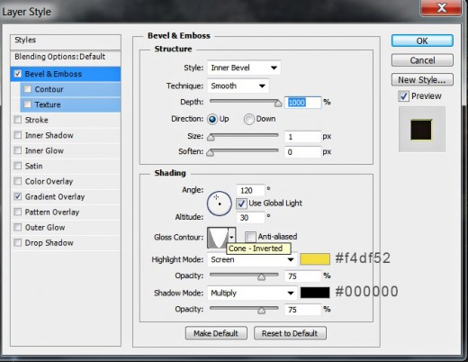Click the OK button

(x=422, y=41)
